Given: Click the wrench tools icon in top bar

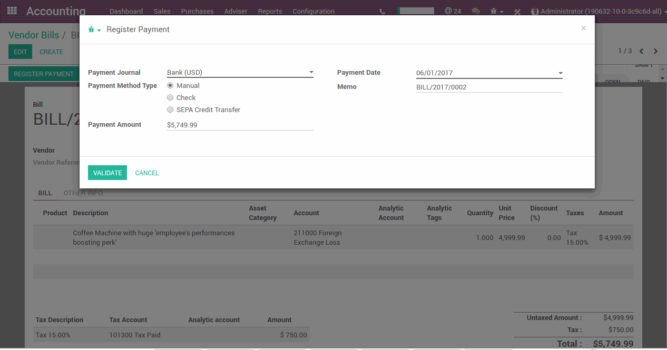Looking at the screenshot, I should (x=517, y=12).
